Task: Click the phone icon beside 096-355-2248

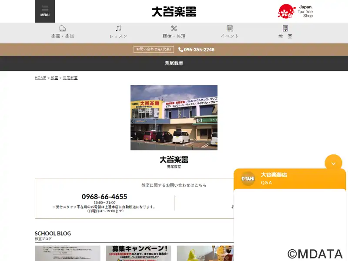Action: click(181, 50)
